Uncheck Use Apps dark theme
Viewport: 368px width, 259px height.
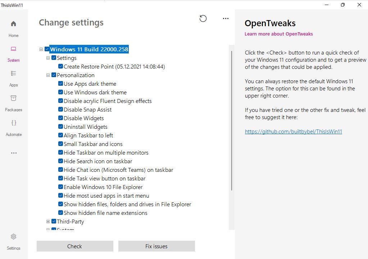[x=60, y=84]
